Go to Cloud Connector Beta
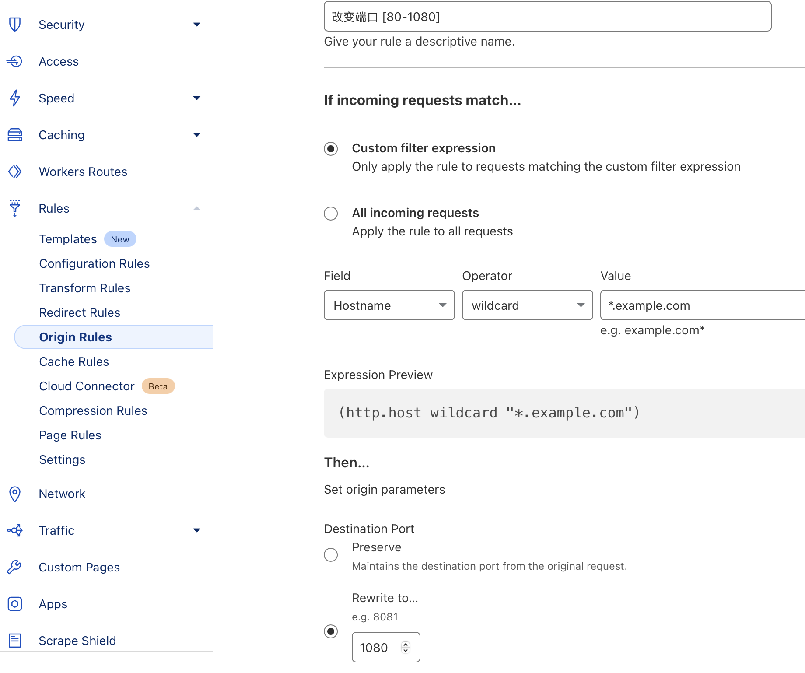805x673 pixels. (x=87, y=386)
